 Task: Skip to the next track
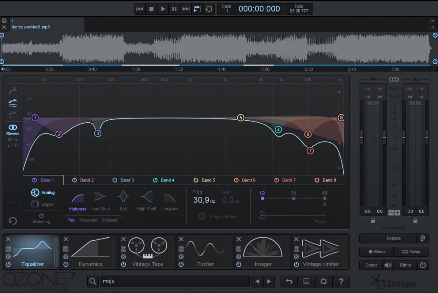(186, 9)
